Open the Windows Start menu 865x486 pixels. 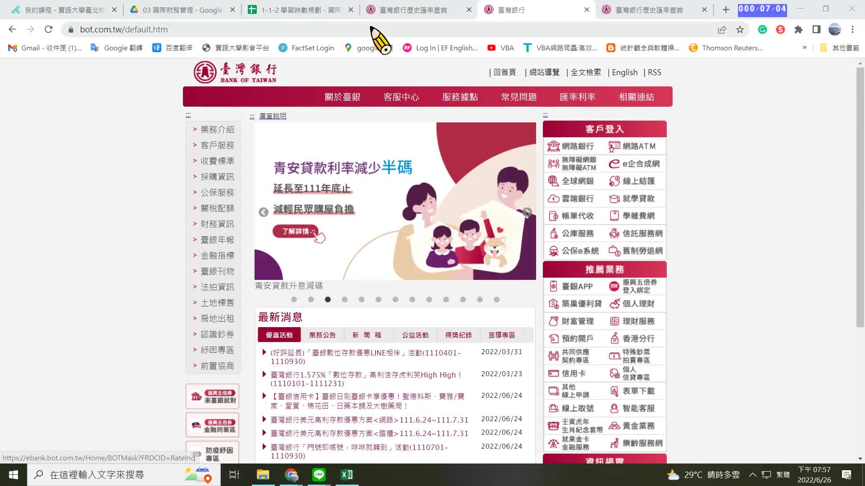point(14,475)
